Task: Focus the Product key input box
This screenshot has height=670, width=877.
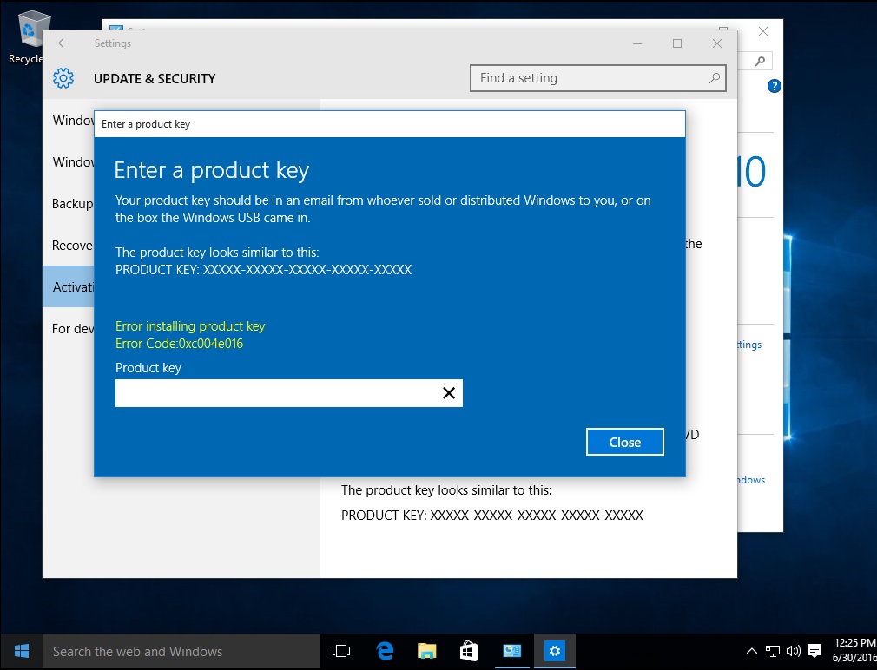Action: [288, 393]
